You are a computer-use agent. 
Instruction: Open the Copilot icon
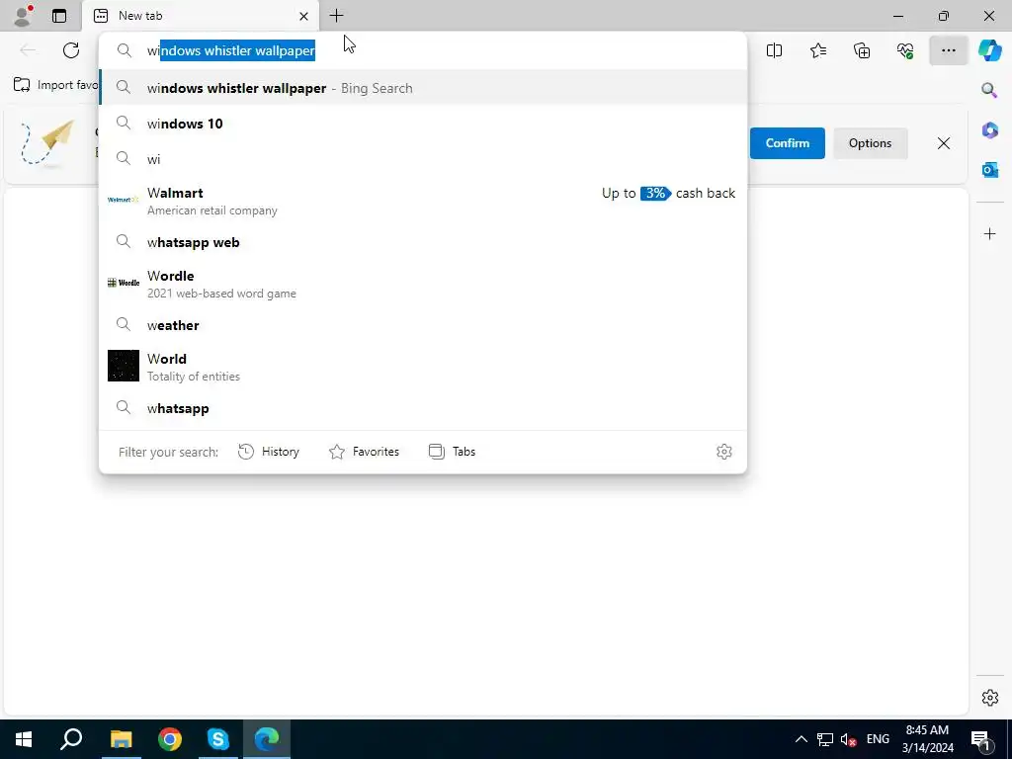click(x=989, y=50)
